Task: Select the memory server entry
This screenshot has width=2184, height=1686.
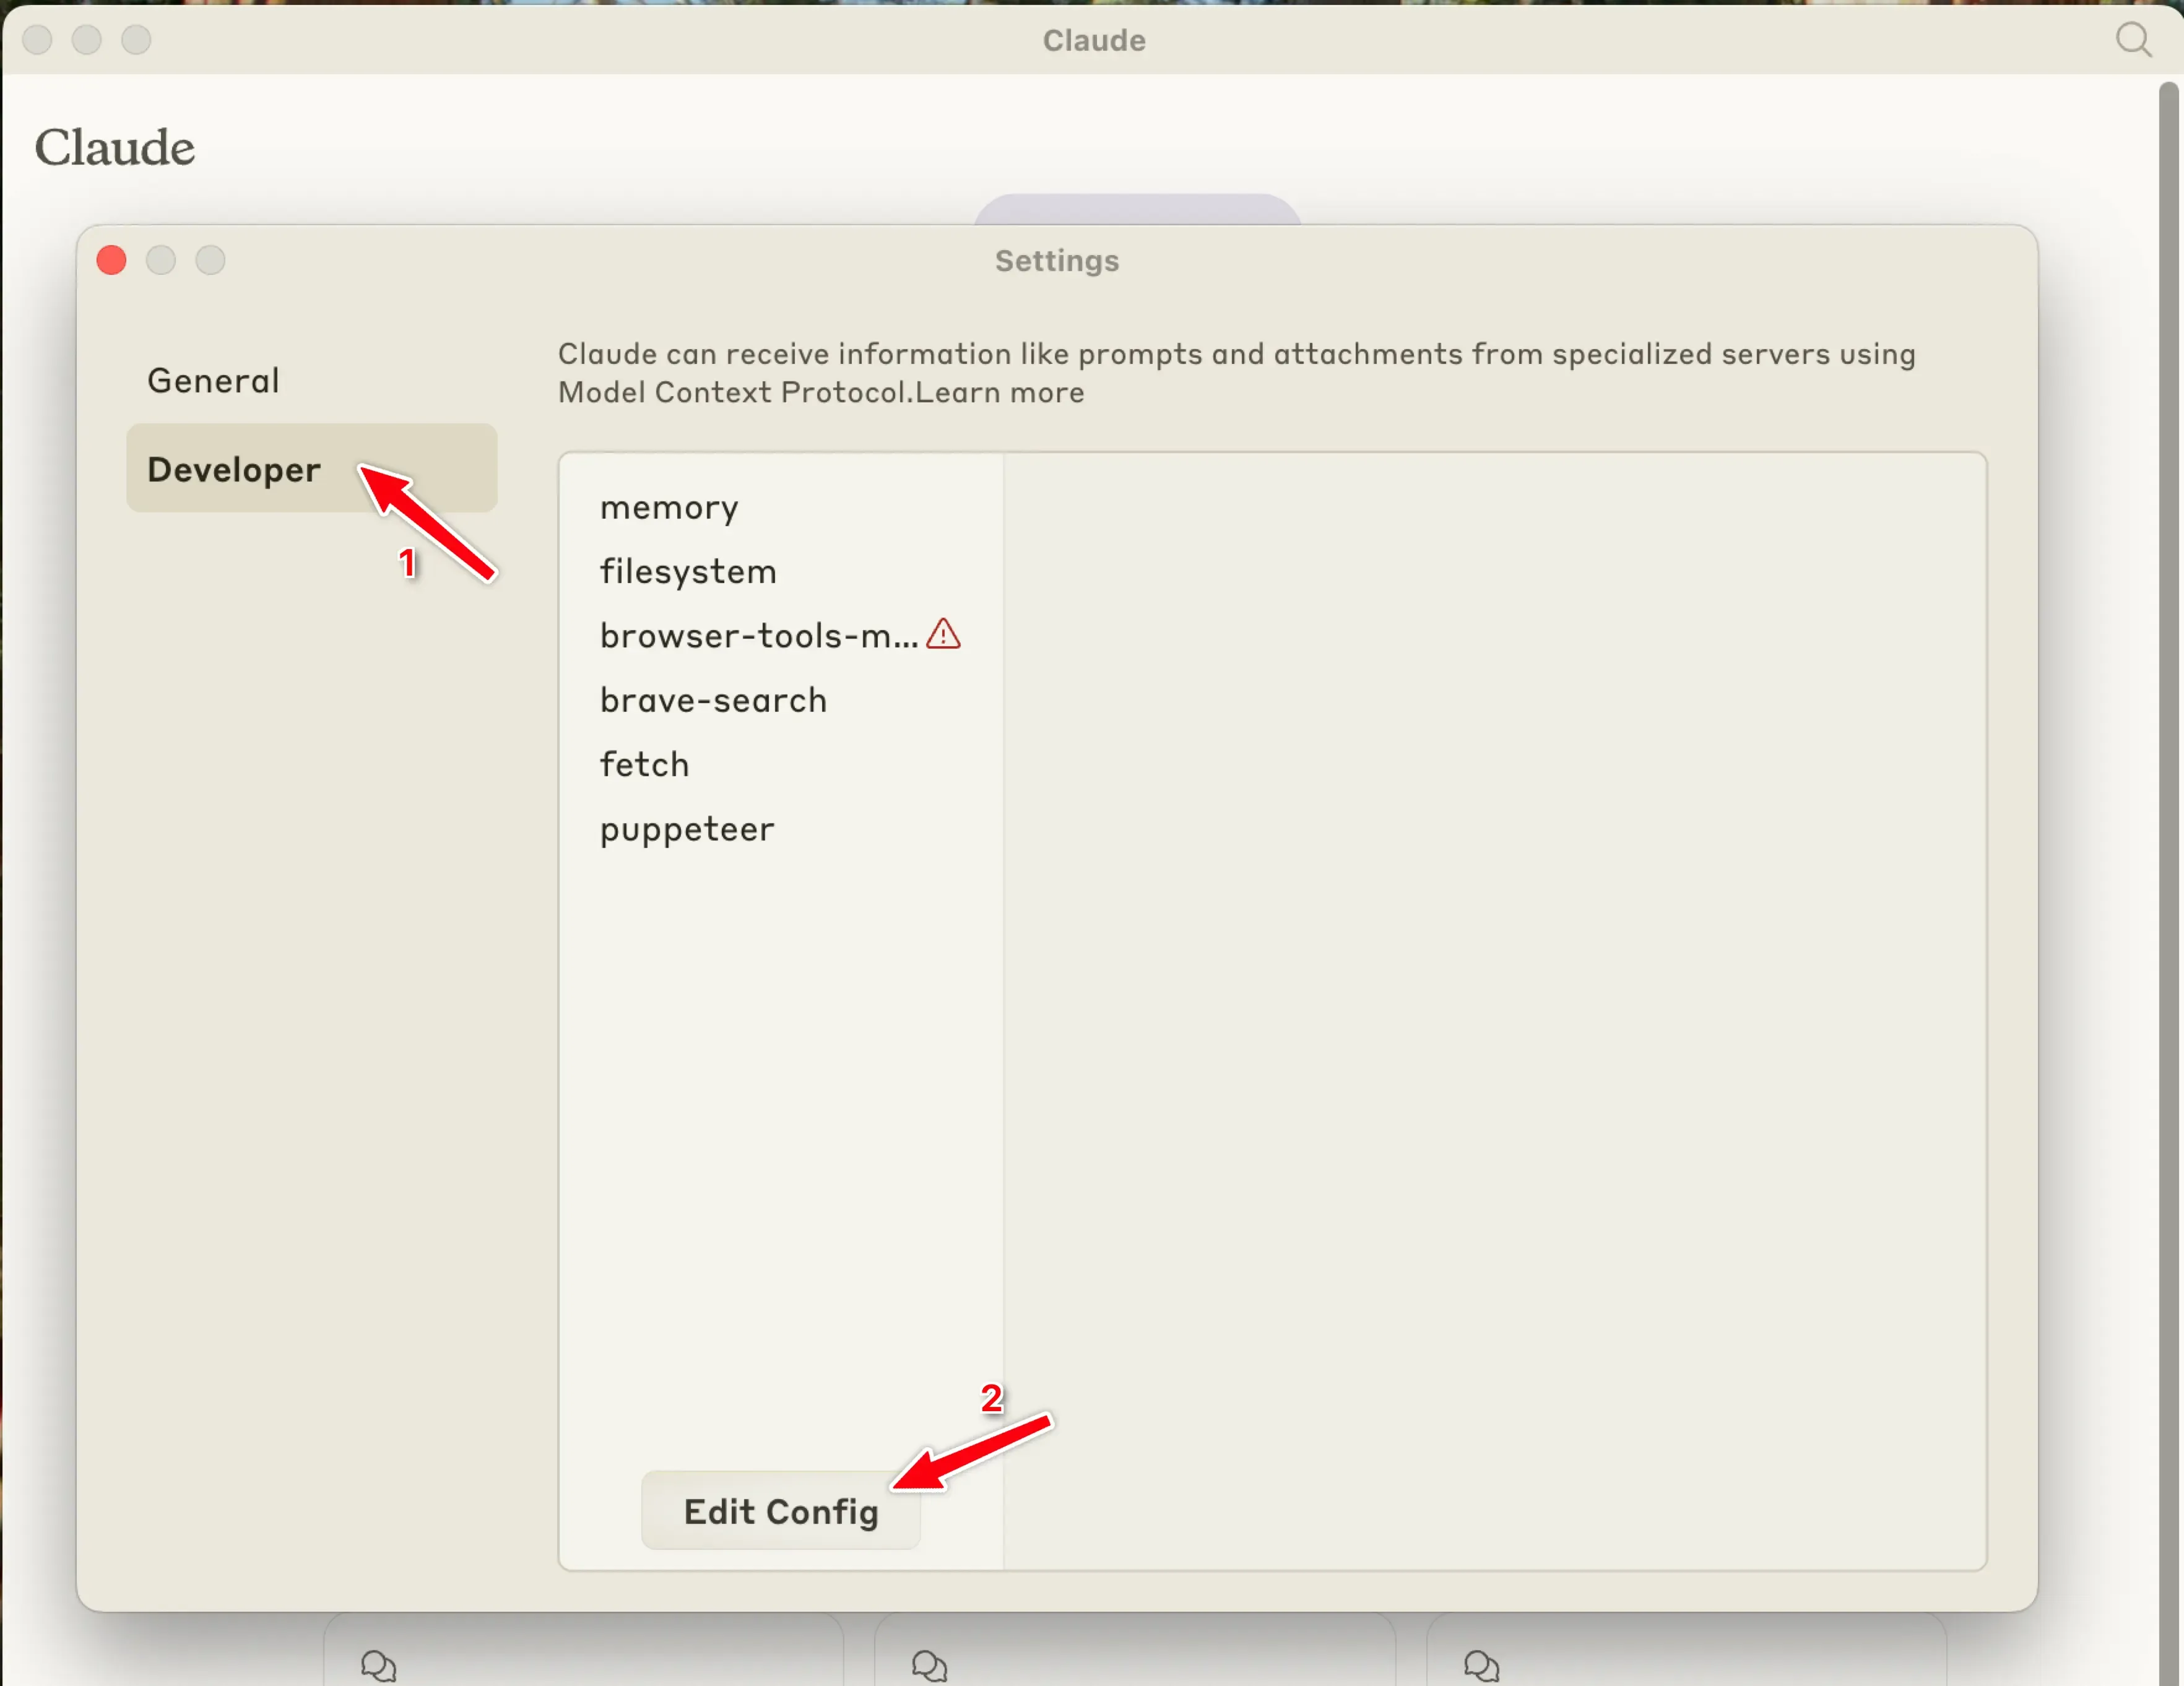Action: (x=669, y=508)
